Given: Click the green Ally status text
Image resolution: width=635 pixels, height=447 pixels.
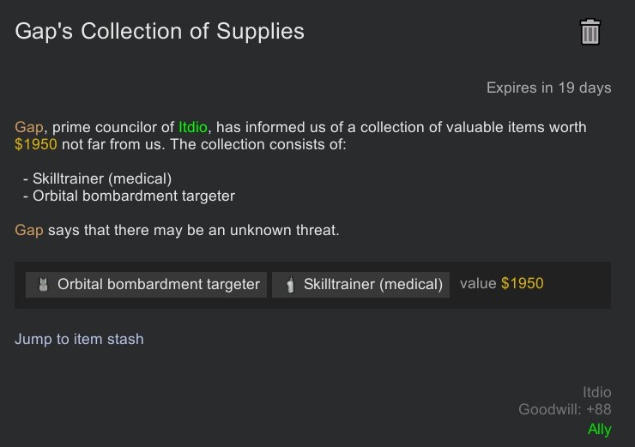Looking at the screenshot, I should (599, 429).
